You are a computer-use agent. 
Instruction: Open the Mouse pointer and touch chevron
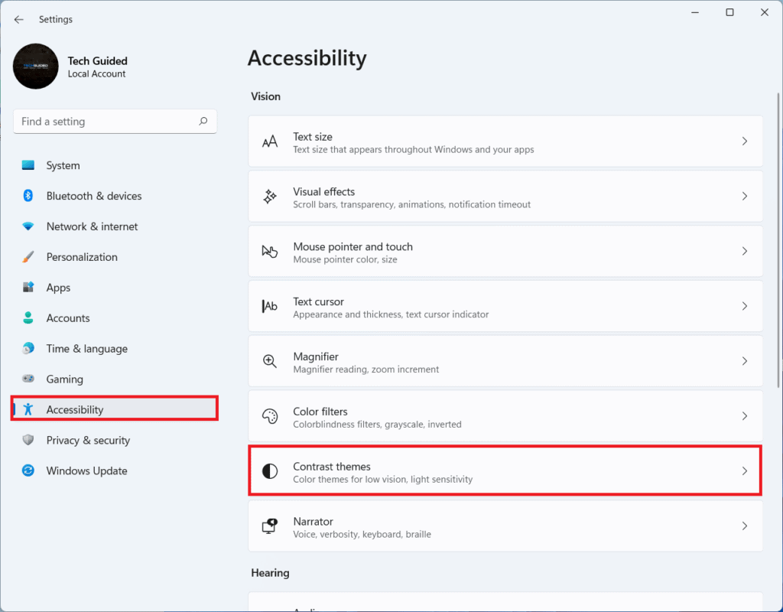pos(744,252)
